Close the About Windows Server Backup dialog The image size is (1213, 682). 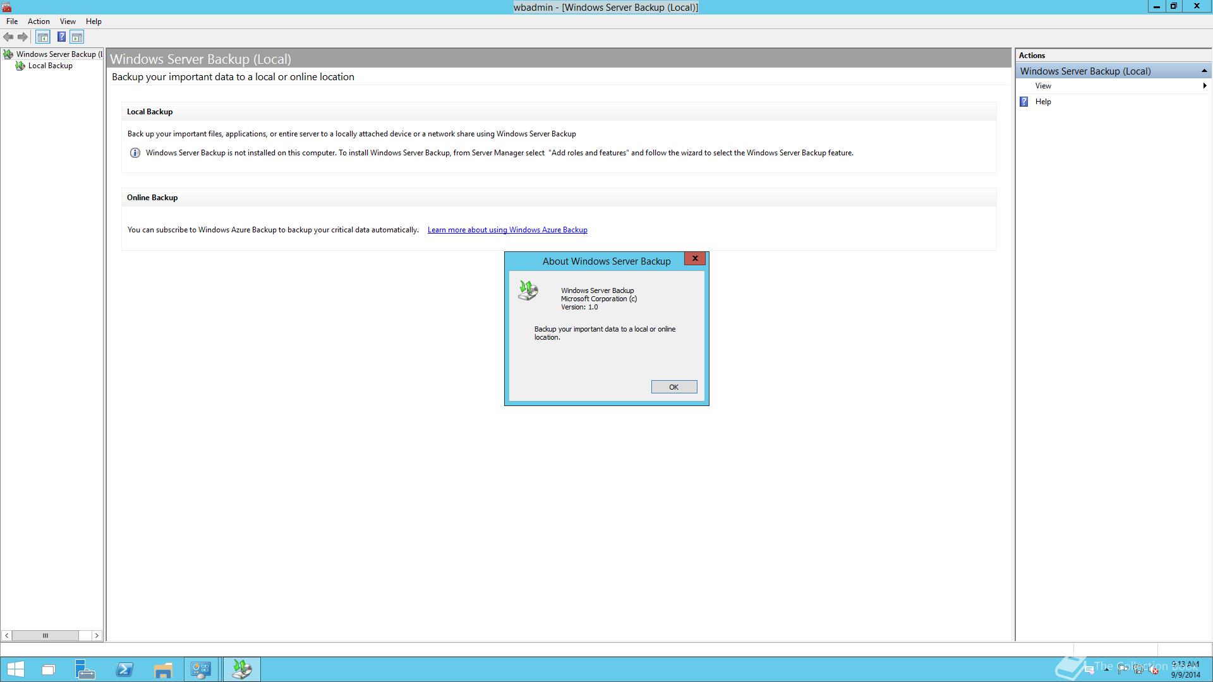coord(695,258)
